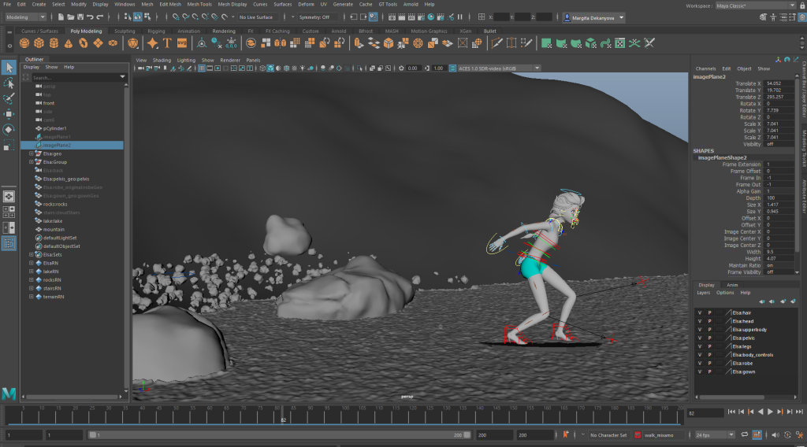
Task: Click the No Character Set button
Action: coord(608,434)
